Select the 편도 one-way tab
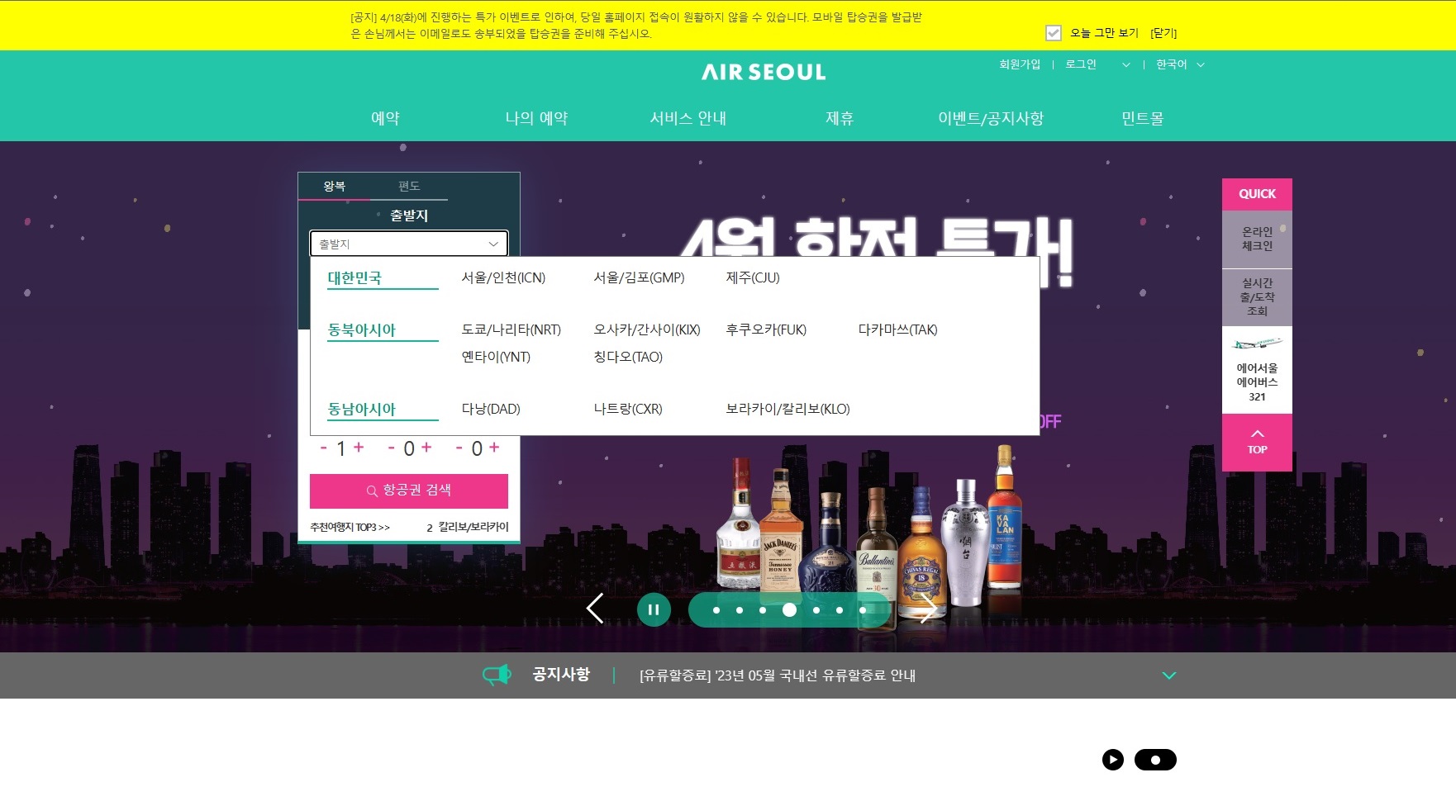This screenshot has height=801, width=1456. pyautogui.click(x=409, y=187)
